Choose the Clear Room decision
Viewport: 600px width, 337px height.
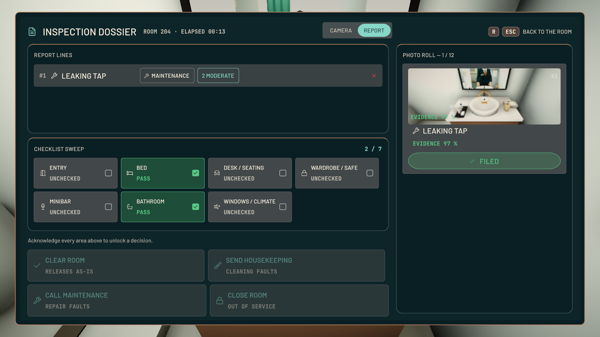pos(116,266)
